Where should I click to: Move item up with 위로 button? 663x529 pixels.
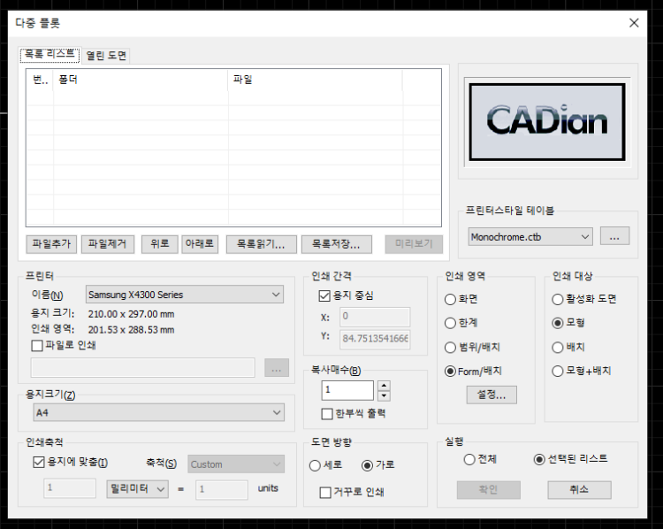pyautogui.click(x=159, y=244)
